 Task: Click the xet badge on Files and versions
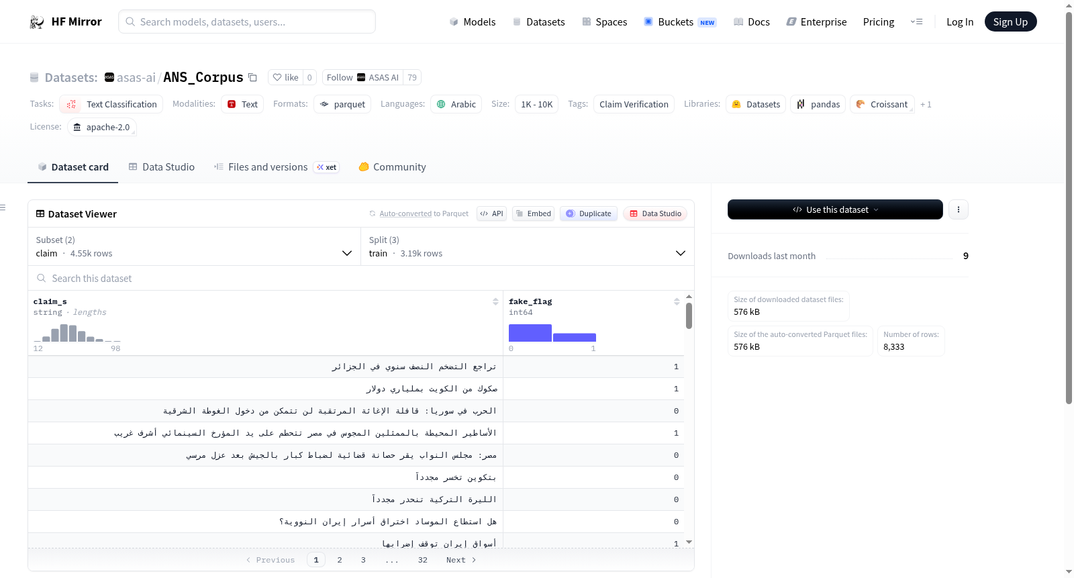click(x=326, y=167)
